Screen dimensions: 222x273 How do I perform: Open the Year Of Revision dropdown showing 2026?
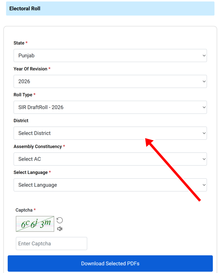click(x=110, y=81)
